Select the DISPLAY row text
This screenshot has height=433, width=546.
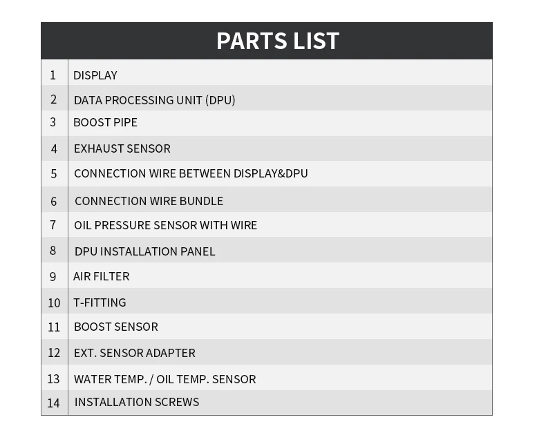point(95,75)
